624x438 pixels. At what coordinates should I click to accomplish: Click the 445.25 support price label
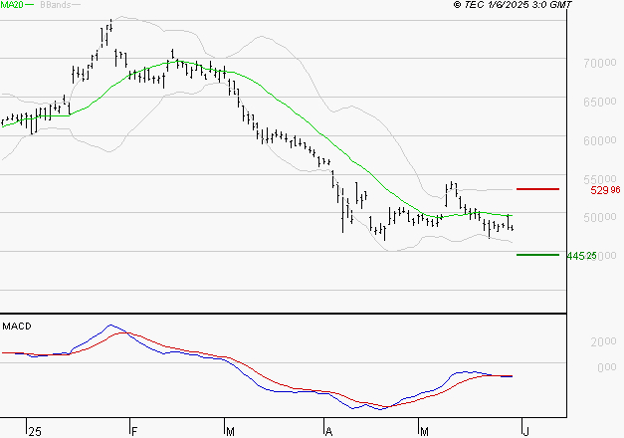coord(580,256)
